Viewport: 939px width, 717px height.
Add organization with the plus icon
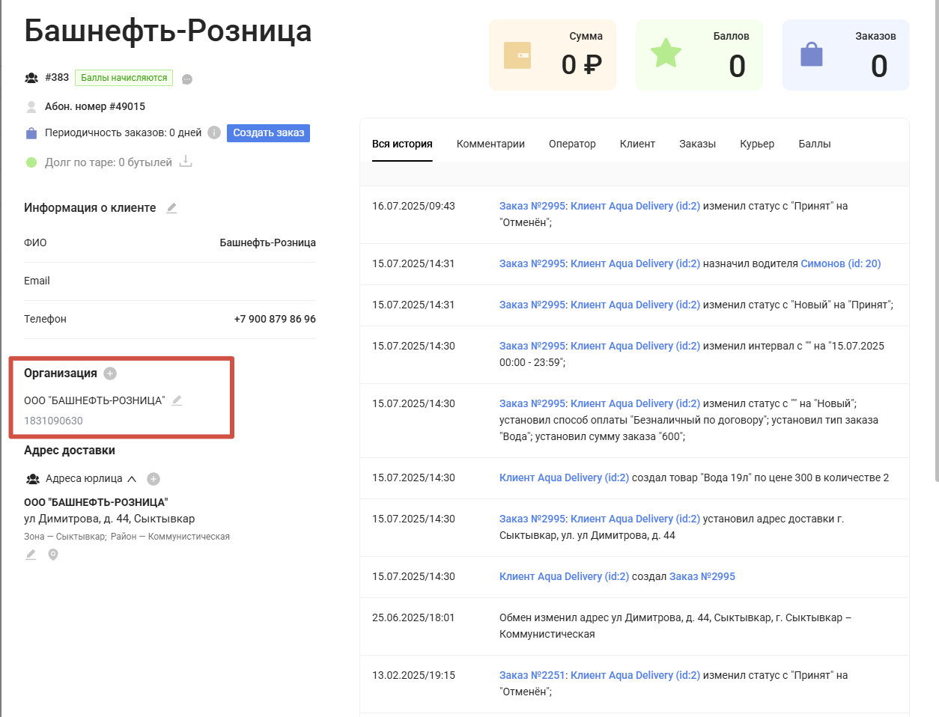110,373
